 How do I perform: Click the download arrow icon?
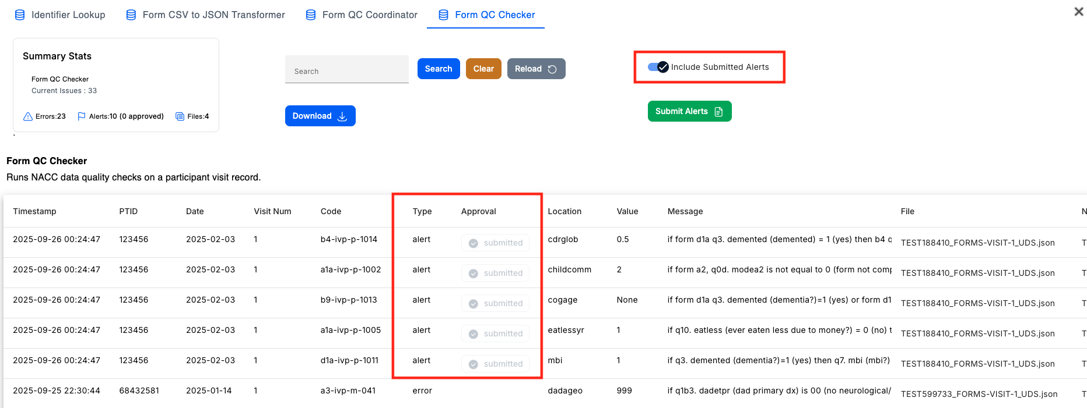[x=342, y=116]
